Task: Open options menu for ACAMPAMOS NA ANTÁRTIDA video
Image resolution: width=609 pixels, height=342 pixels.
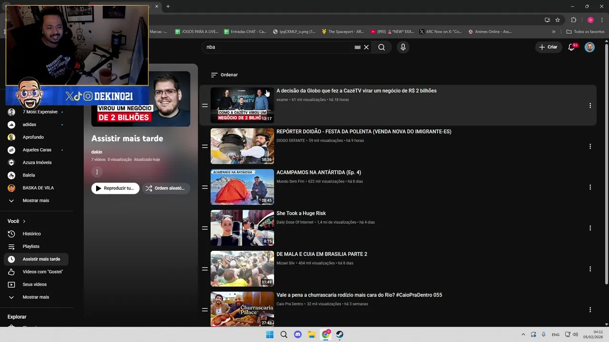Action: point(590,187)
